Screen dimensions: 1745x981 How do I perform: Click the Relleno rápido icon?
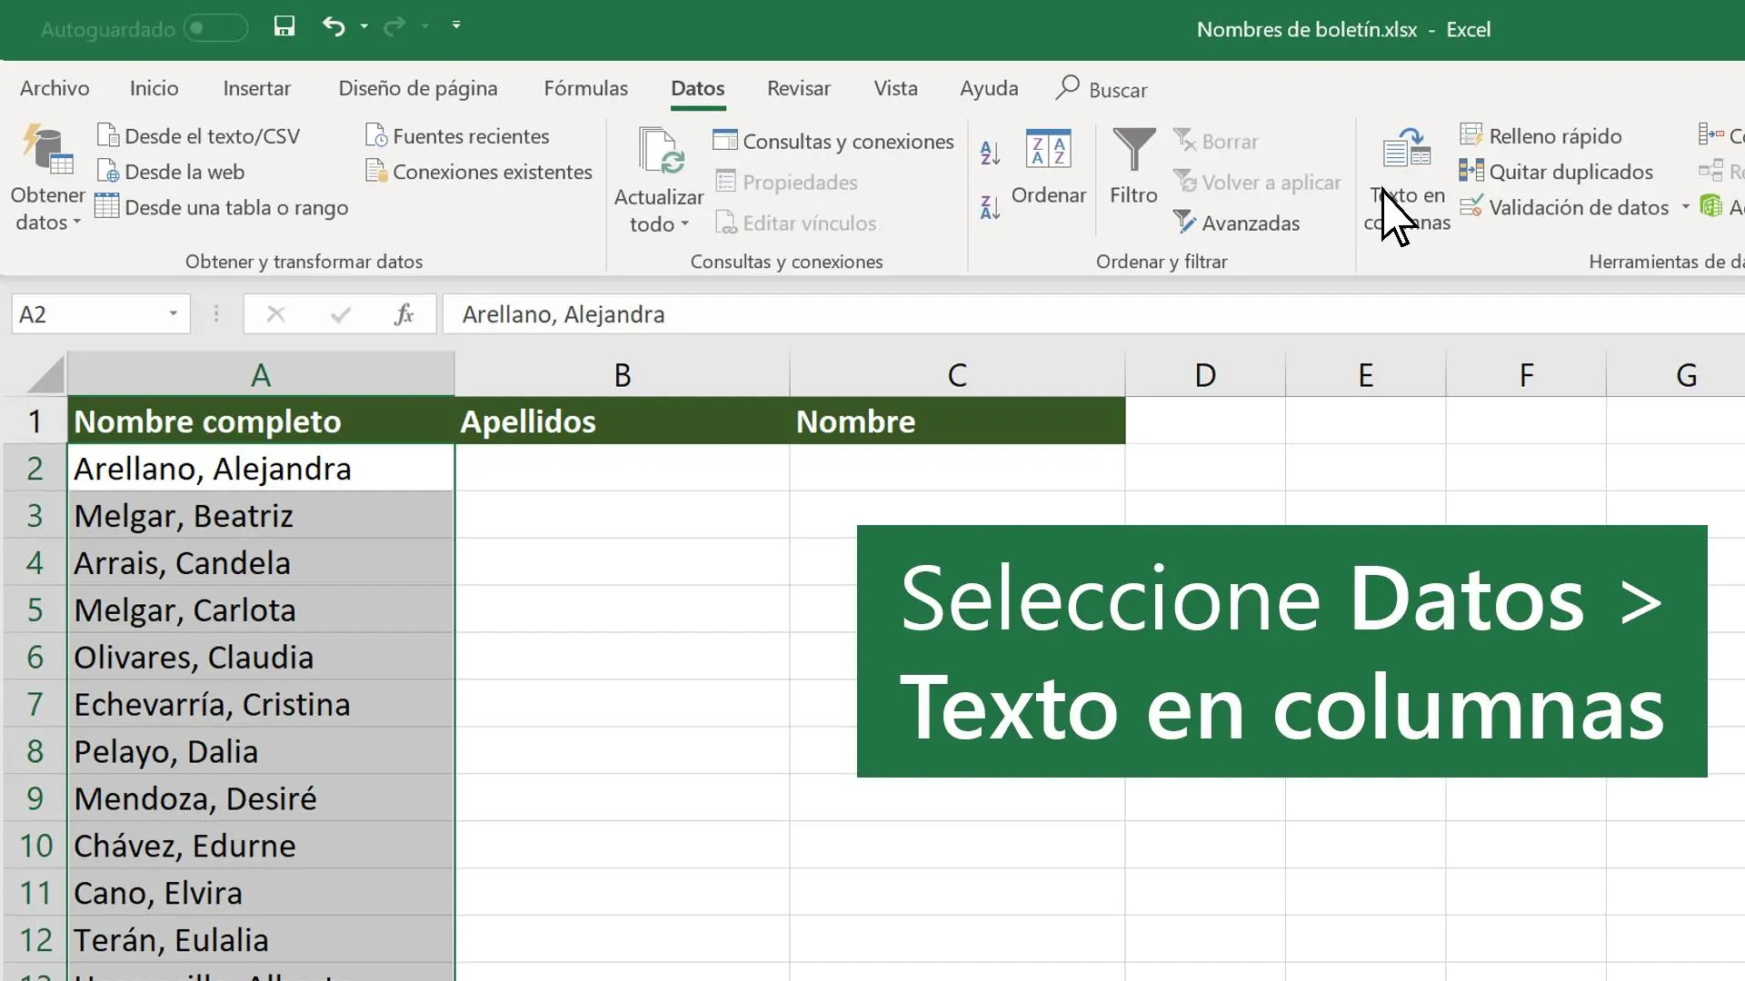tap(1471, 135)
